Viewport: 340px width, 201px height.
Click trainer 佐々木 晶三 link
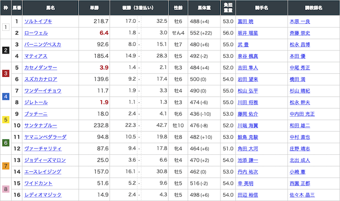click(302, 195)
